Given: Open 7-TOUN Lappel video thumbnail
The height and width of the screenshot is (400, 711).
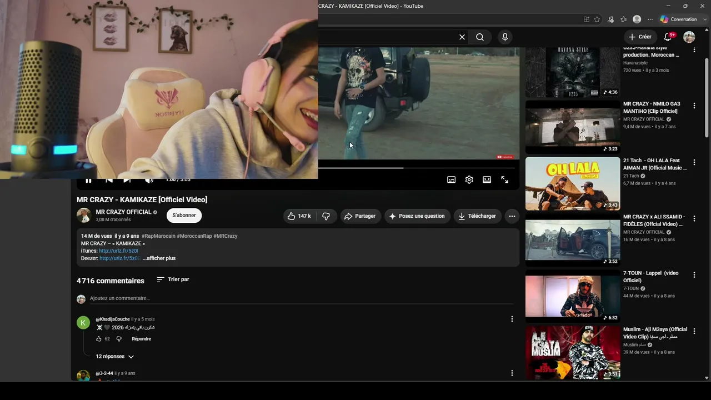Looking at the screenshot, I should click(573, 296).
